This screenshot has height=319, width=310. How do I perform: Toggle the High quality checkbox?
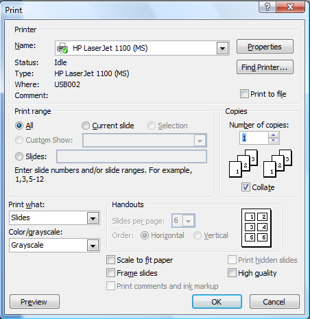[232, 273]
